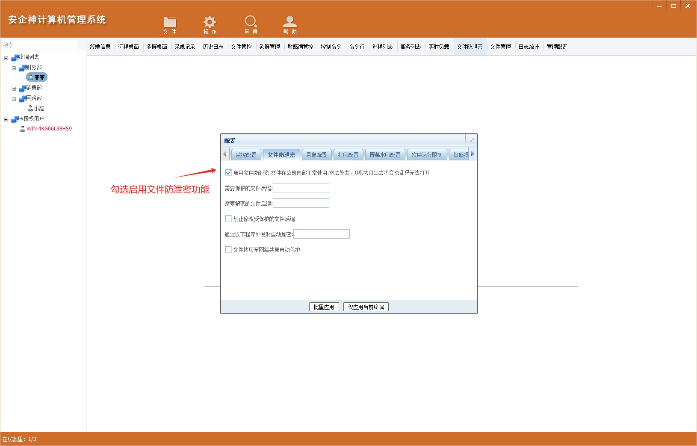697x446 pixels.
Task: Open the 帮助 person icon
Action: click(x=290, y=22)
